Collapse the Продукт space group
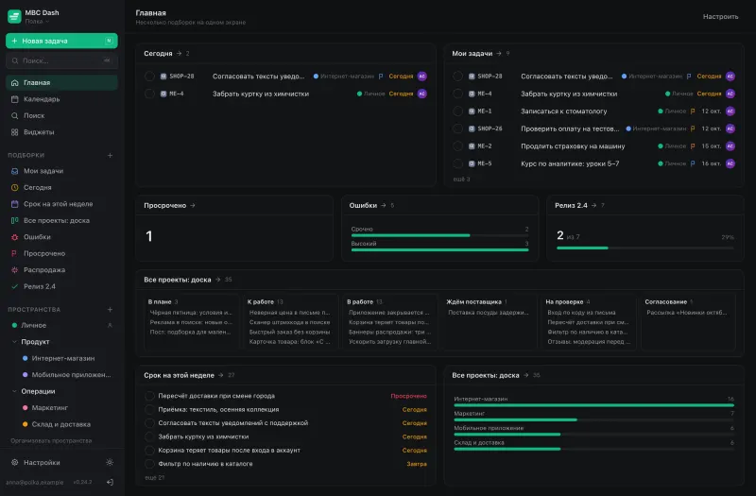Image resolution: width=756 pixels, height=496 pixels. 14,342
